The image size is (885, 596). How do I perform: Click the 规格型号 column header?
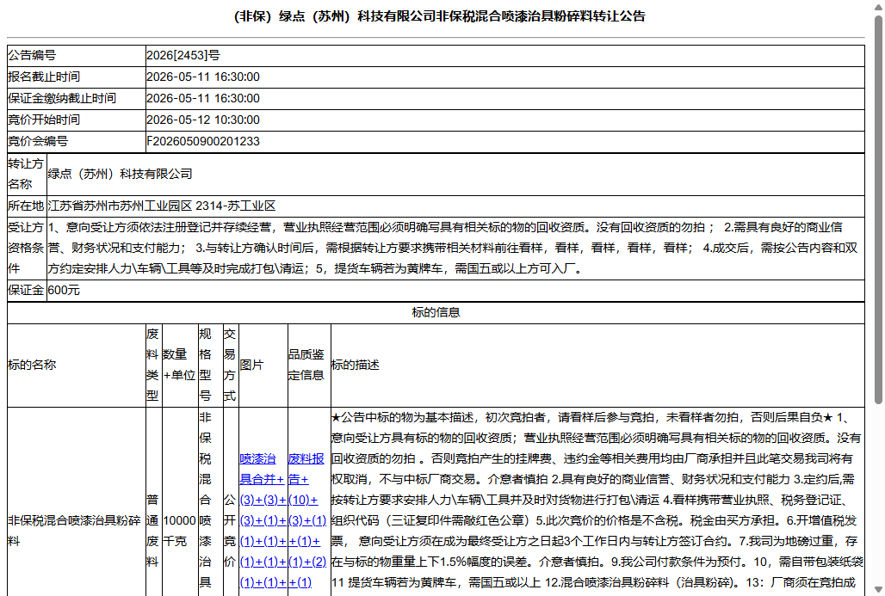(x=210, y=366)
